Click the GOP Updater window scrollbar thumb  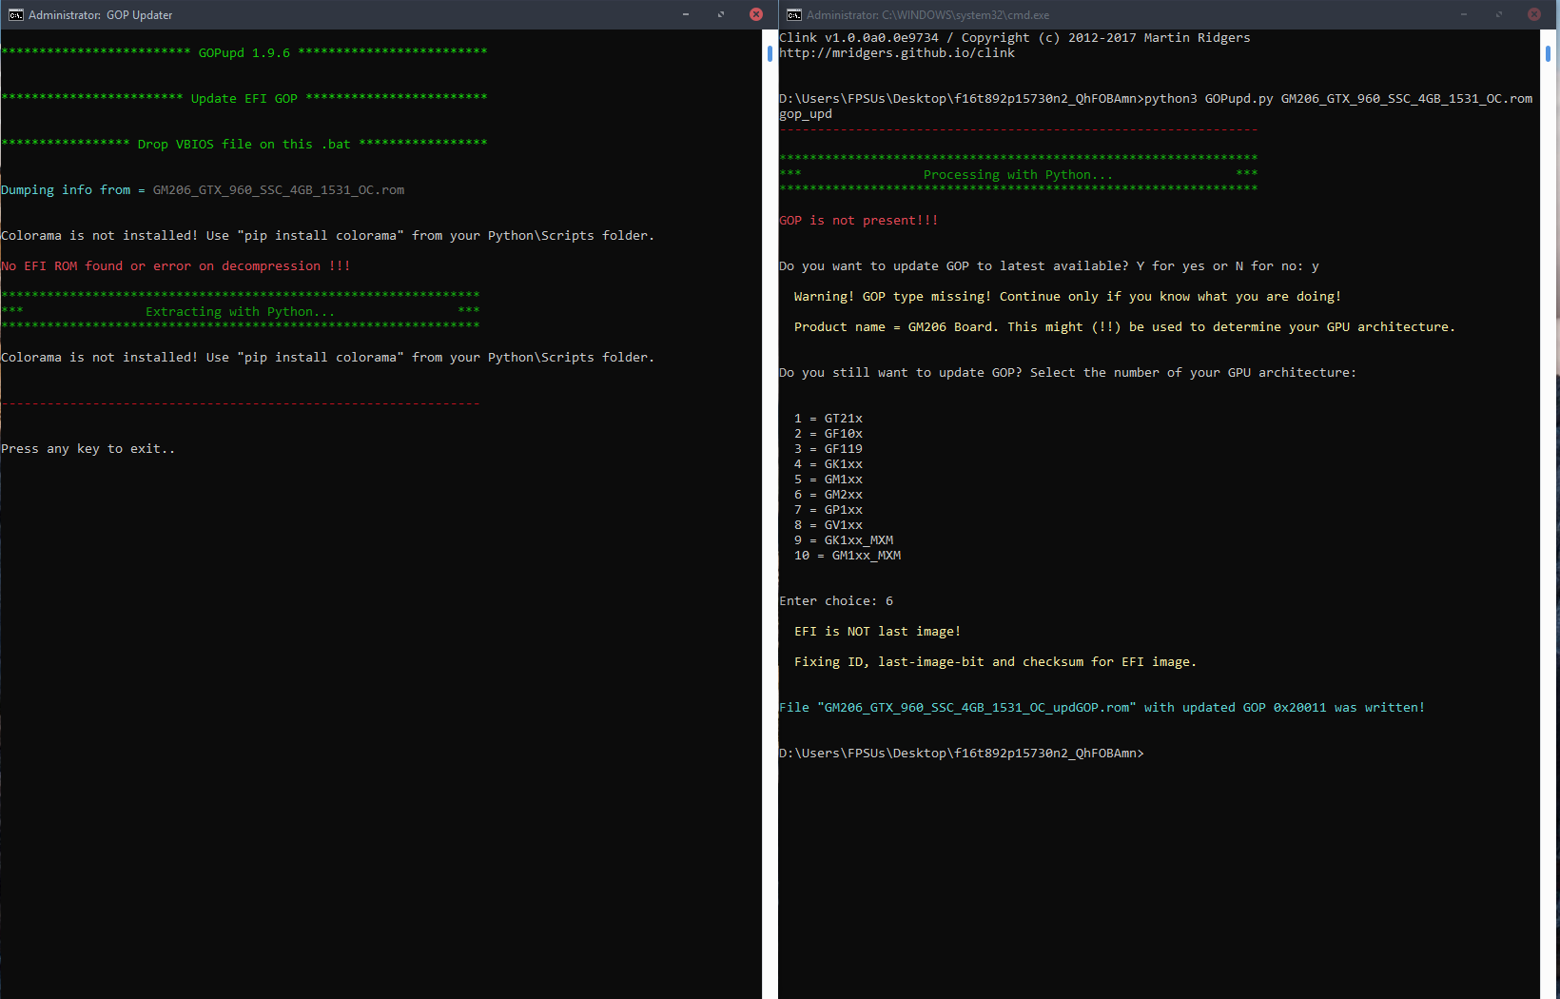point(770,53)
